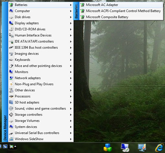This screenshot has width=165, height=153.
Task: Click the Device Manager launcher icon in taskbar
Action: coord(11,147)
